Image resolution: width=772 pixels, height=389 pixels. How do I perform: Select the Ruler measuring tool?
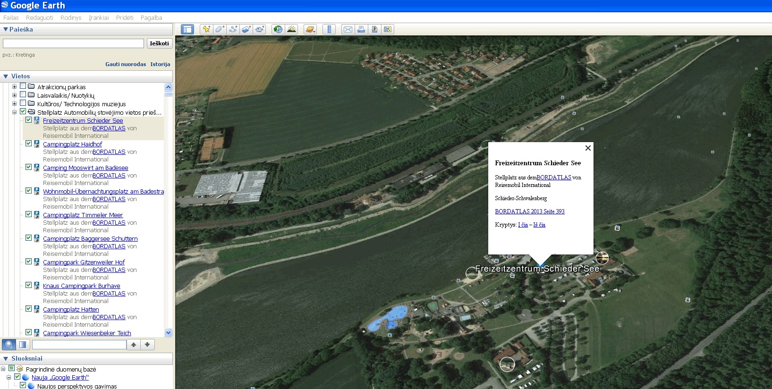click(x=329, y=29)
